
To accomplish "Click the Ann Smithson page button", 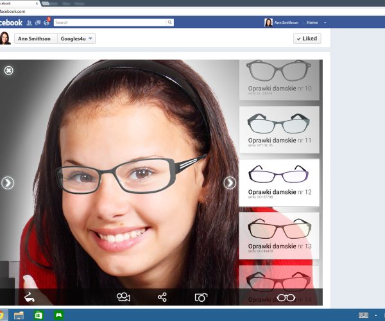I will coord(36,39).
